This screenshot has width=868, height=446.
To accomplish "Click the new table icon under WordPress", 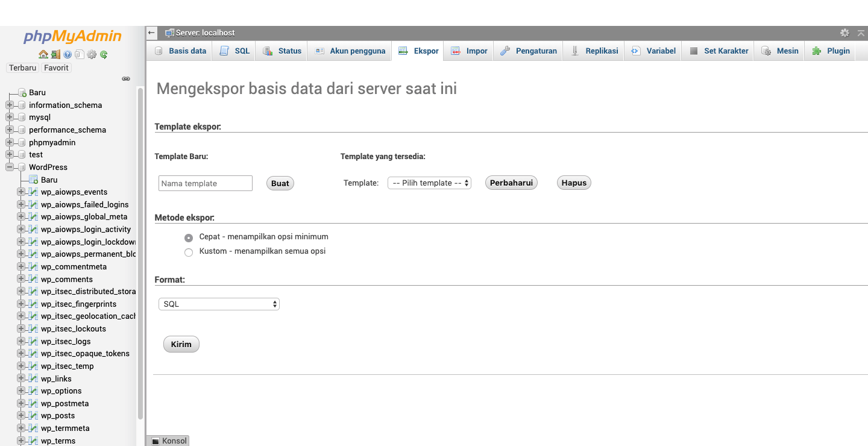I will click(x=34, y=180).
